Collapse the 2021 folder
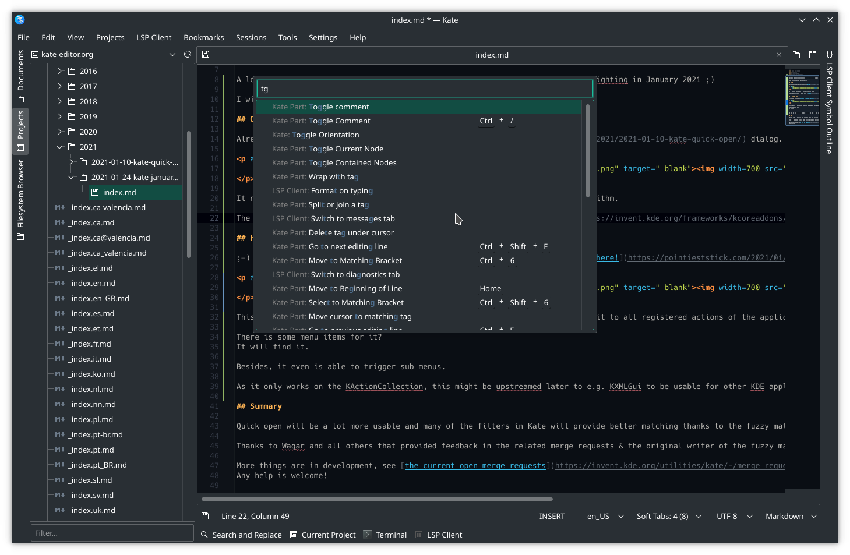 [59, 147]
